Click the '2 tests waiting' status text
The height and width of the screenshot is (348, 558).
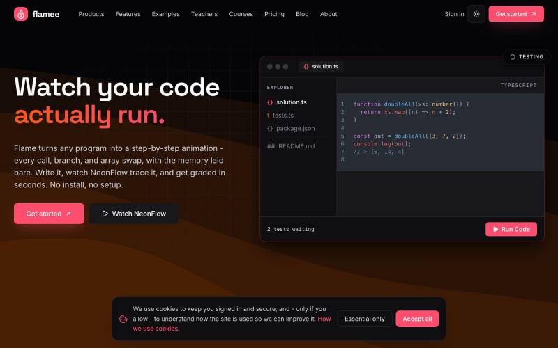(290, 230)
